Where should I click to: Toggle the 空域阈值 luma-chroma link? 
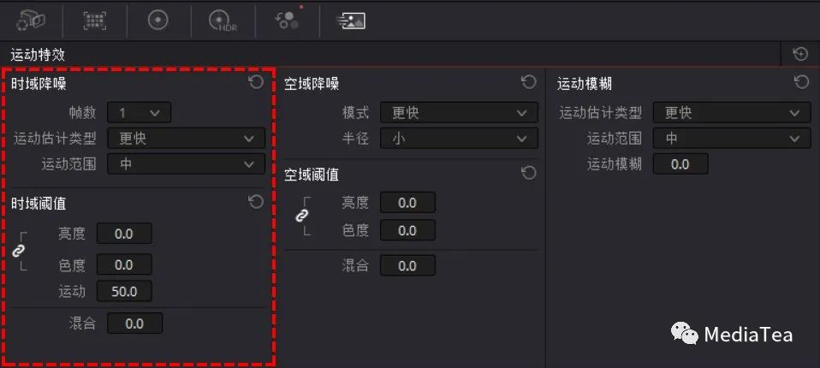[302, 216]
